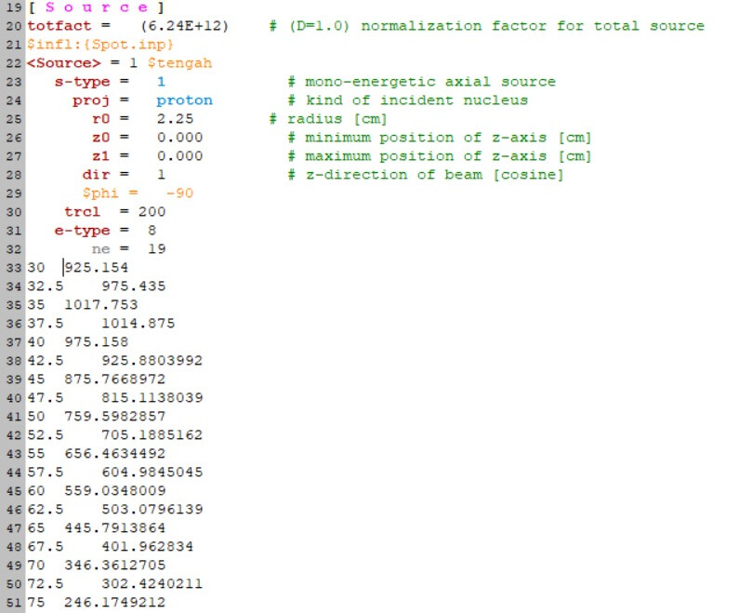Click the value 925.8803992
This screenshot has width=752, height=613.
pyautogui.click(x=152, y=361)
